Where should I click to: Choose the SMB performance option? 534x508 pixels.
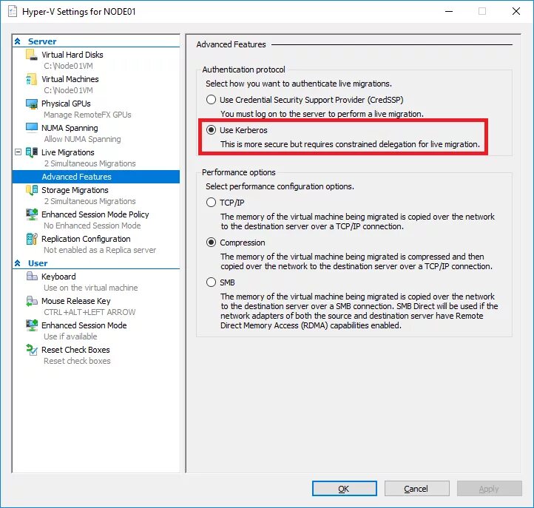click(x=211, y=282)
